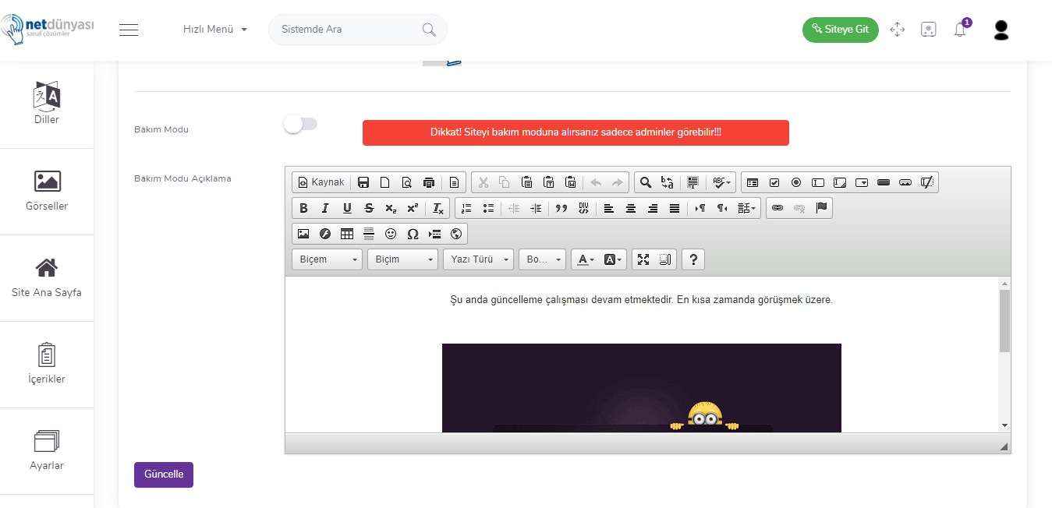Click the fullscreen arrows icon in header
1052x508 pixels.
[897, 30]
